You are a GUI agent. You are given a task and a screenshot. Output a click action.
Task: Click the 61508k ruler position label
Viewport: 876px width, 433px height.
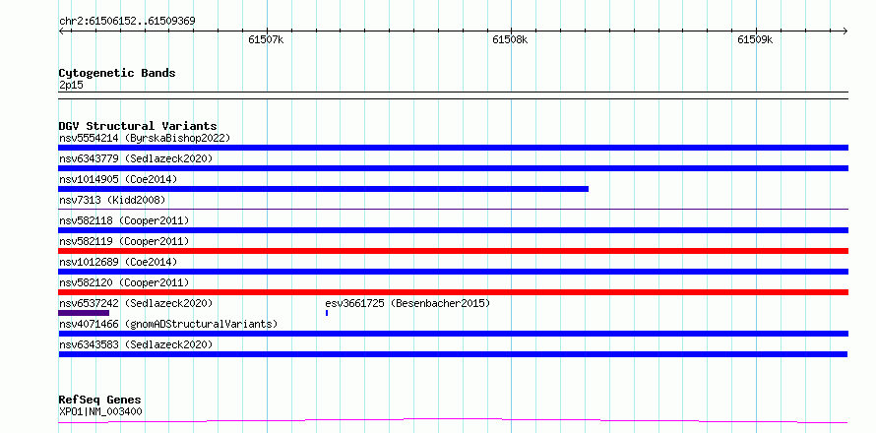[510, 39]
